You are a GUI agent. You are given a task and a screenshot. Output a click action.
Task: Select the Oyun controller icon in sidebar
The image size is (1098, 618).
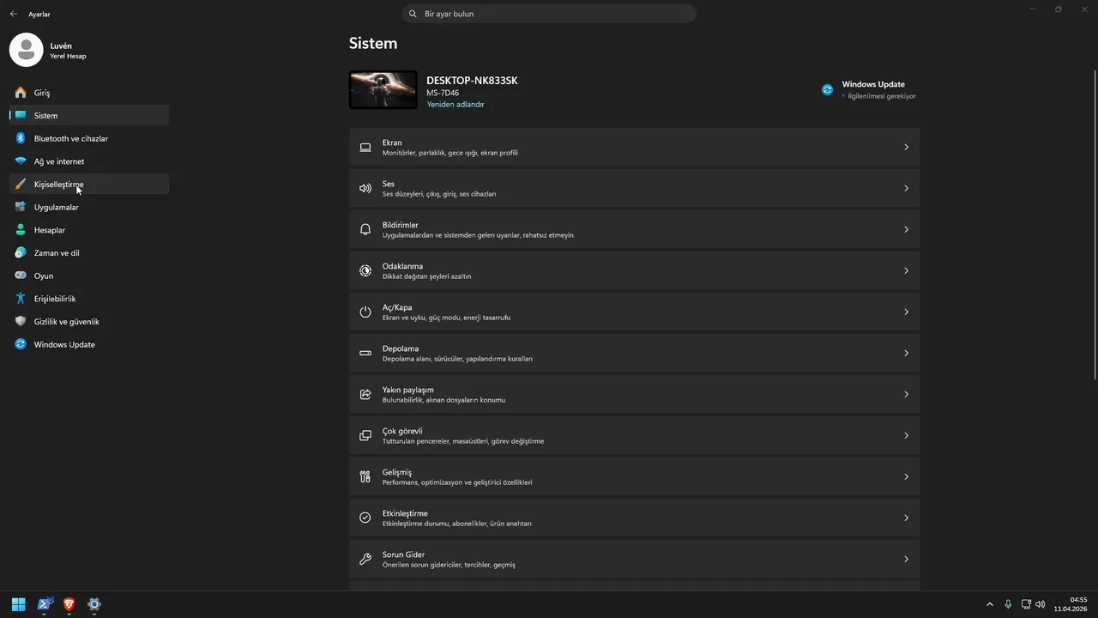(21, 276)
